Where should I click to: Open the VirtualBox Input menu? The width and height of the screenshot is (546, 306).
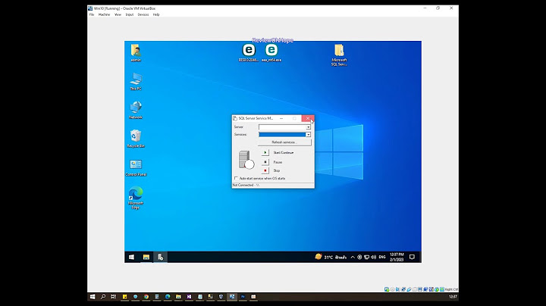pyautogui.click(x=130, y=14)
